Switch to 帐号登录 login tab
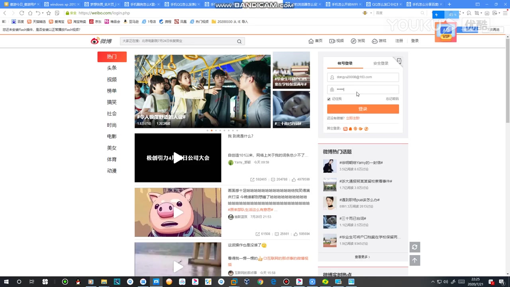This screenshot has height=287, width=510. coord(345,63)
